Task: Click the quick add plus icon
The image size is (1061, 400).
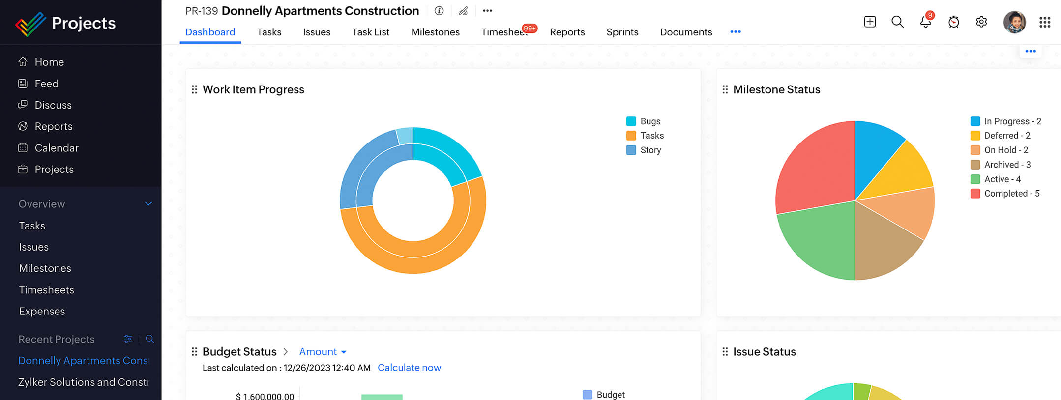Action: tap(870, 22)
